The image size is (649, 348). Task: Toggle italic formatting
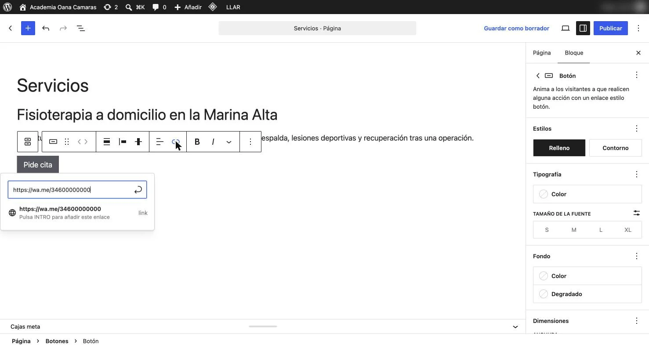(213, 142)
